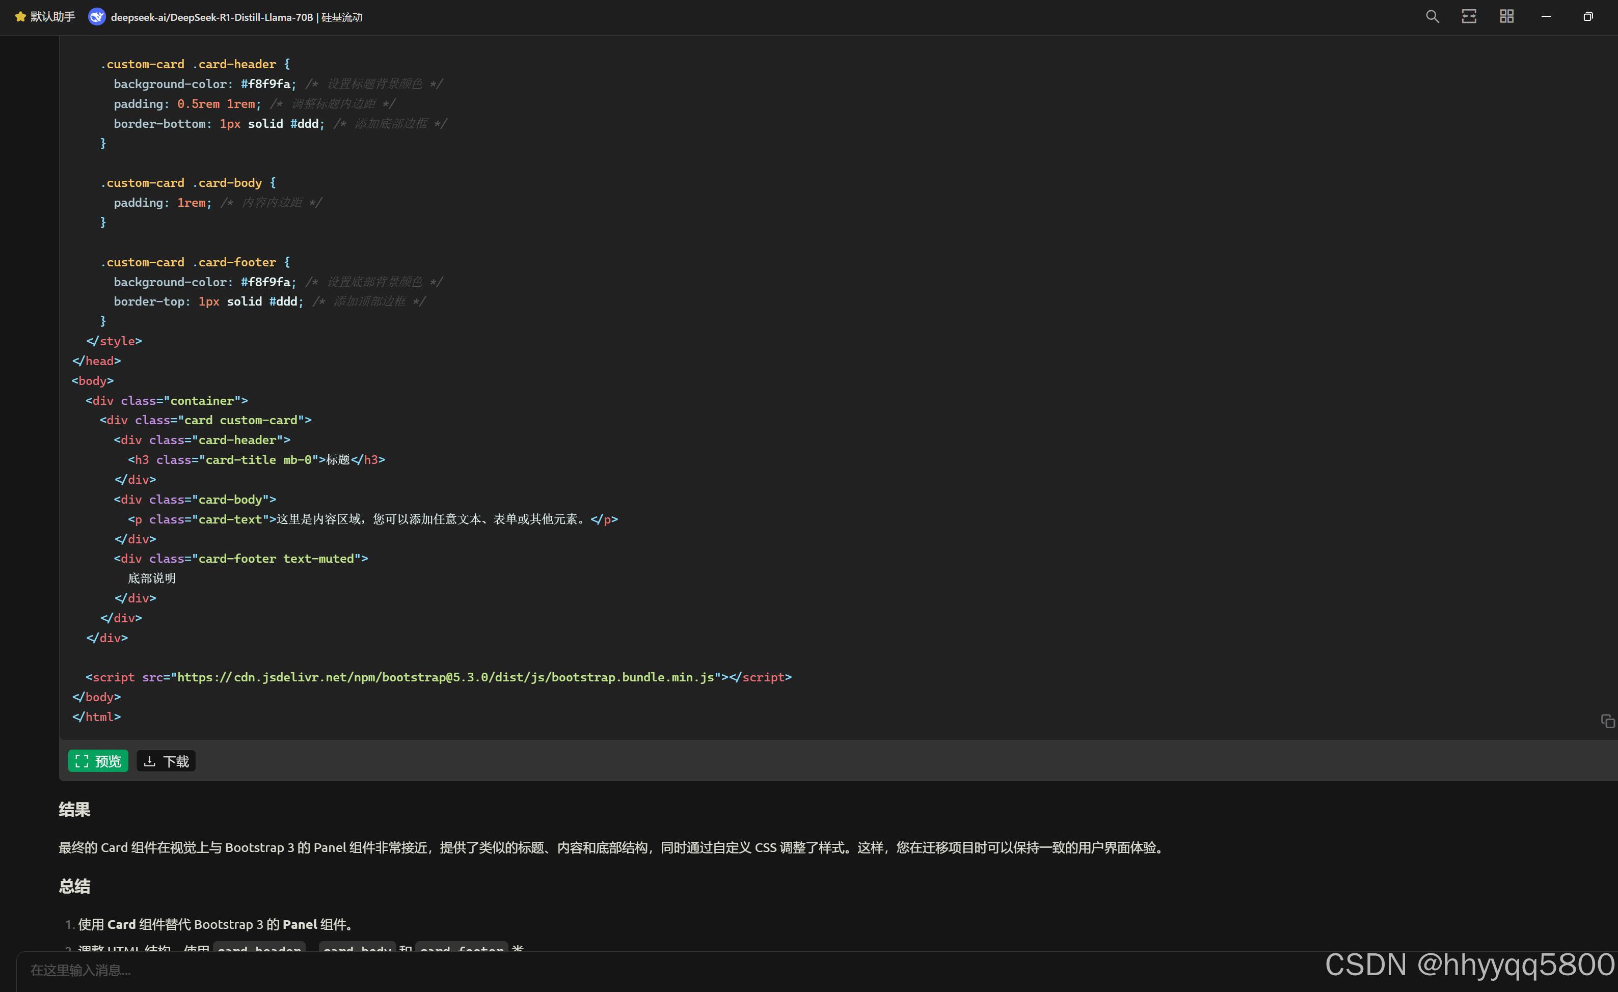Open the four-squares grid icon
Image resolution: width=1618 pixels, height=992 pixels.
click(1506, 17)
